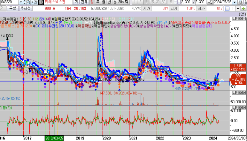Screen dimensions: 247x141
Task: Click in the stock code field 043220
Action: pyautogui.click(x=9, y=2)
